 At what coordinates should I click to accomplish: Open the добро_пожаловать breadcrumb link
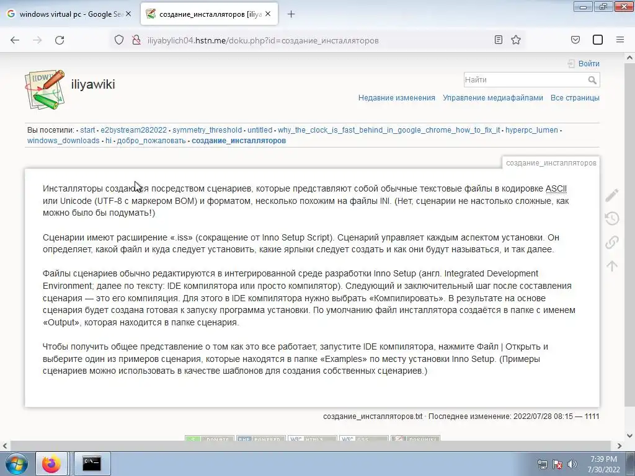coord(151,141)
